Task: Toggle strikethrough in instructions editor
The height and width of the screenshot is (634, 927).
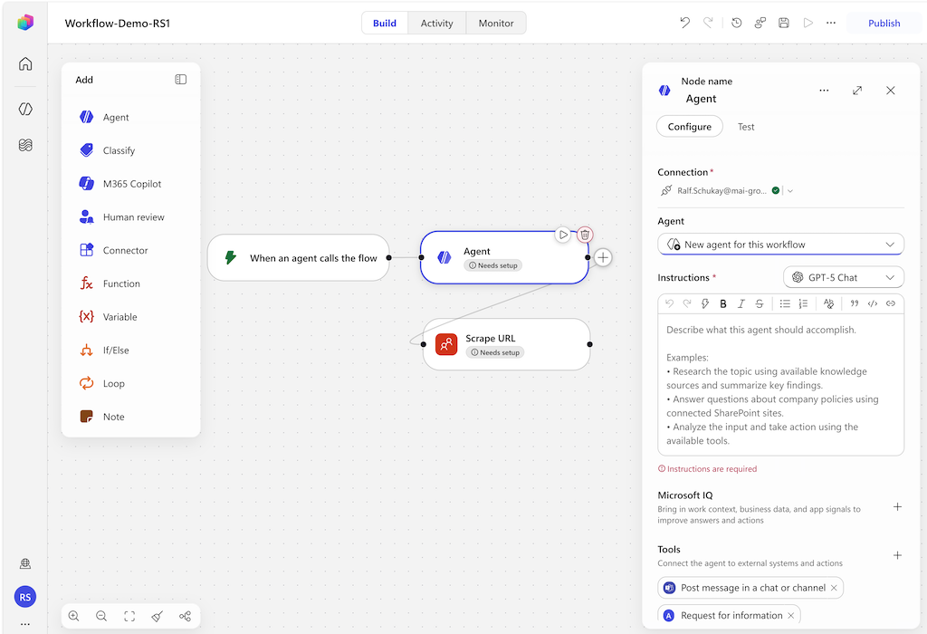Action: coord(760,303)
